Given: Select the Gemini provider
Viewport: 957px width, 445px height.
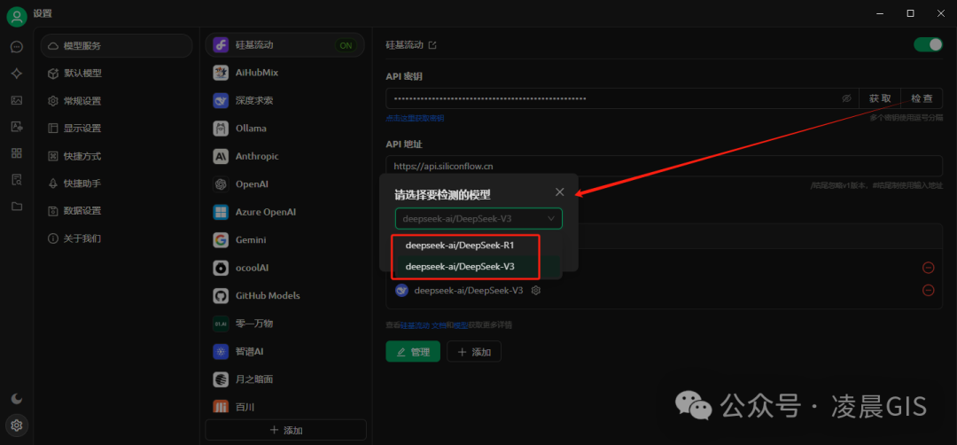Looking at the screenshot, I should [285, 240].
